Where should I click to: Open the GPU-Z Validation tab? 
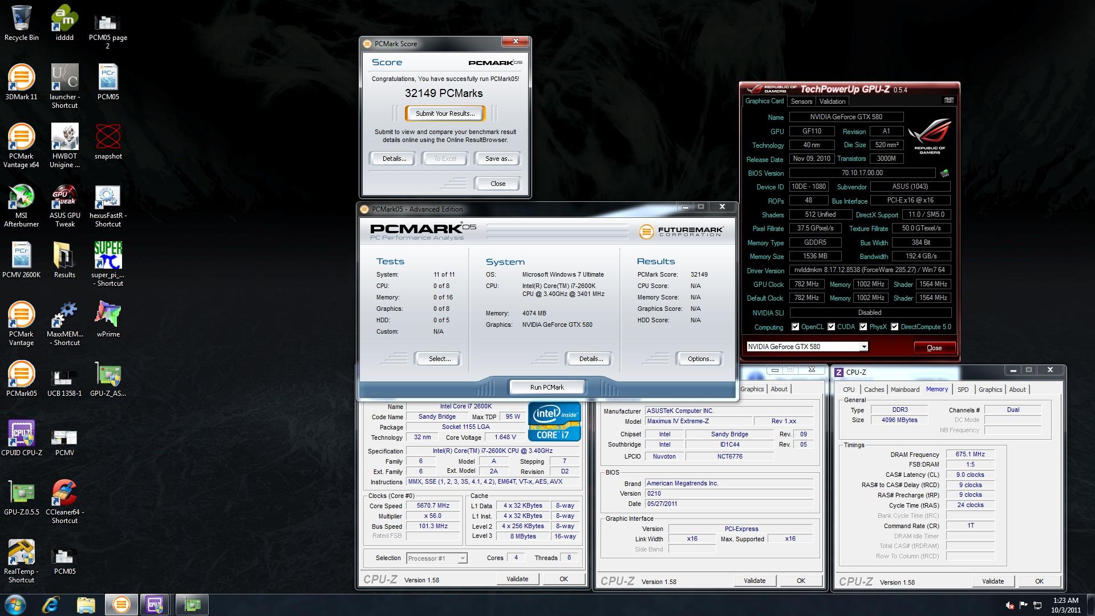[x=832, y=102]
